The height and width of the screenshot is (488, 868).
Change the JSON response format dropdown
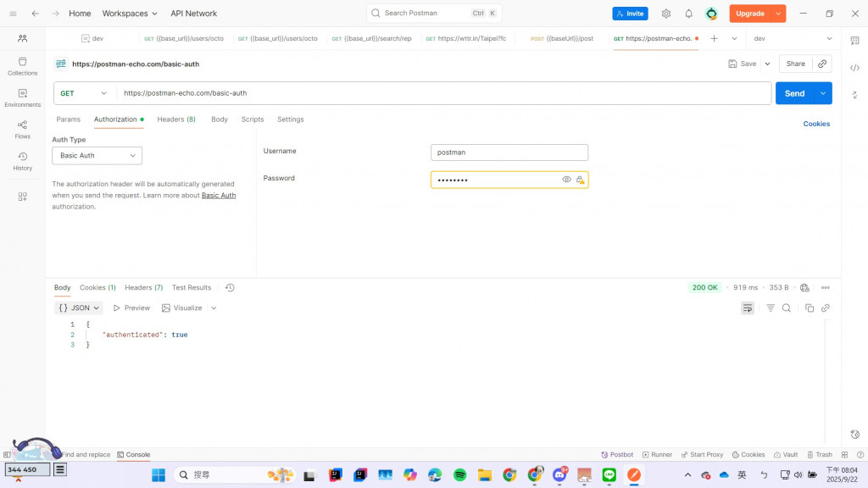(x=79, y=308)
